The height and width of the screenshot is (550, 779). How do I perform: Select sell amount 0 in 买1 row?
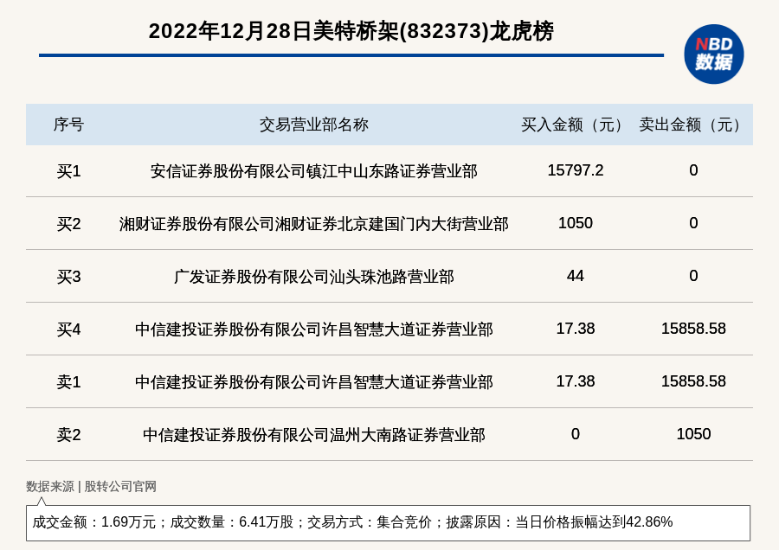pyautogui.click(x=693, y=170)
